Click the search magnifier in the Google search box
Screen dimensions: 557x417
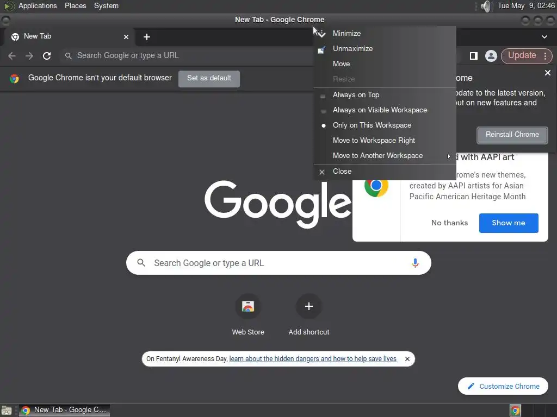pyautogui.click(x=141, y=263)
